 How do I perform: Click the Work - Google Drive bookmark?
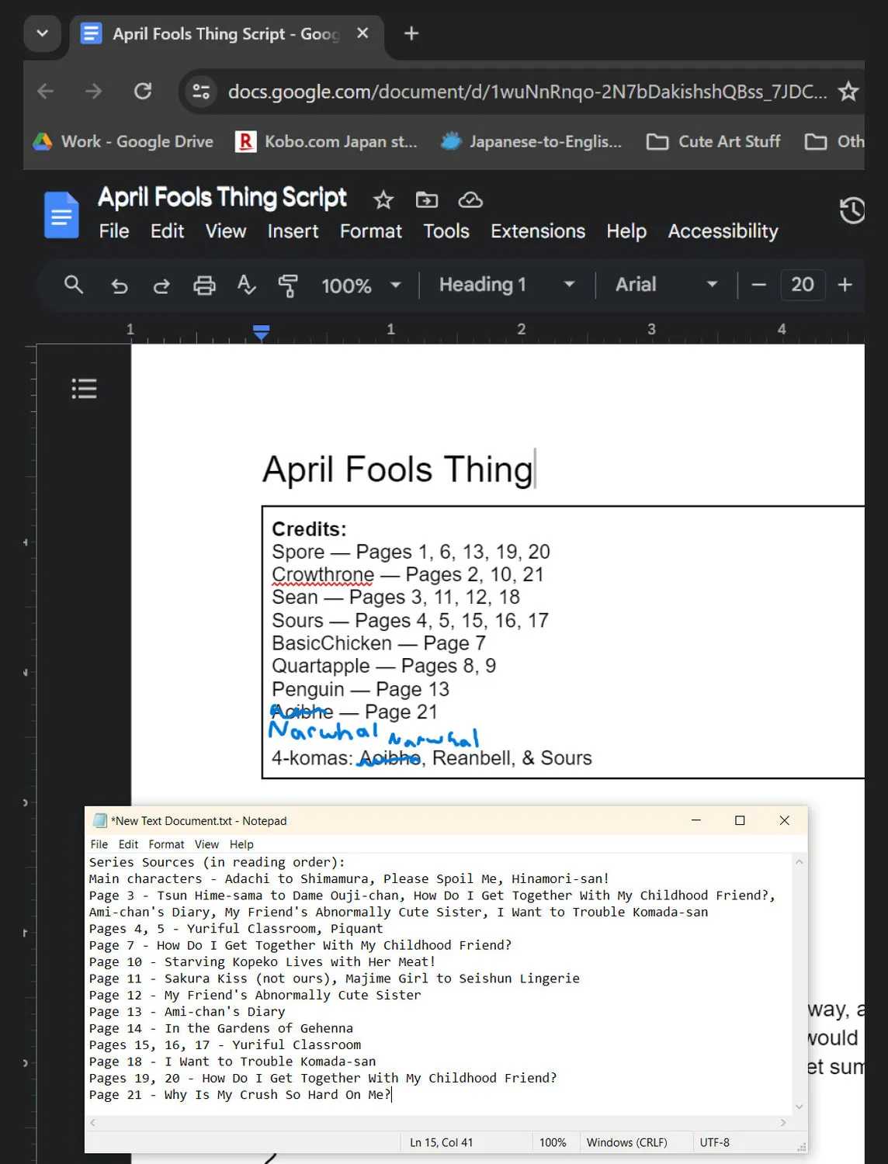tap(123, 141)
